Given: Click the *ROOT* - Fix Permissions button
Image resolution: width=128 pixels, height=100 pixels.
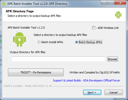Looking at the screenshot, I should click(x=36, y=72).
